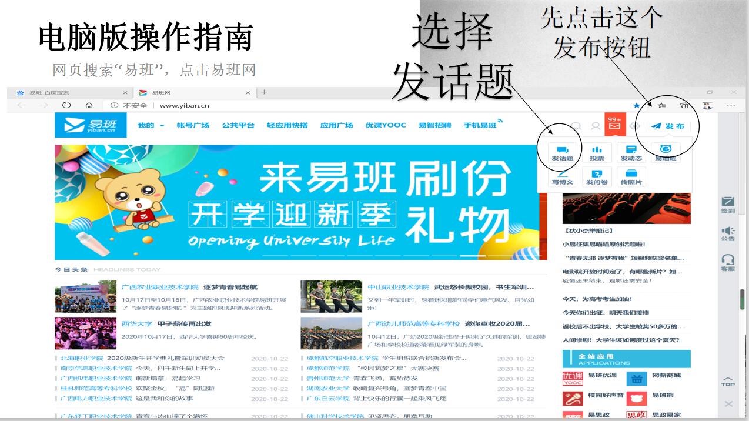Click the 发布 publish button
749x421 pixels.
pyautogui.click(x=668, y=126)
